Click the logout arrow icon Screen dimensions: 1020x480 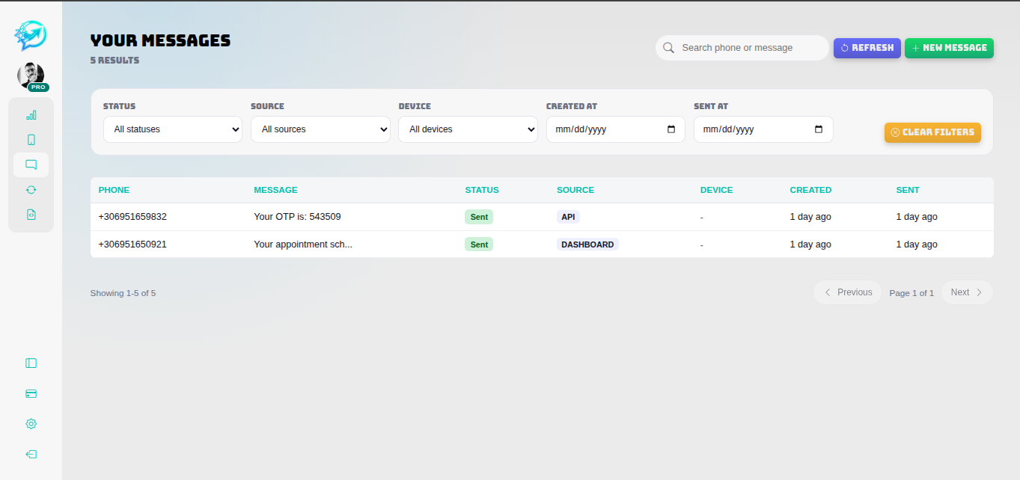31,455
